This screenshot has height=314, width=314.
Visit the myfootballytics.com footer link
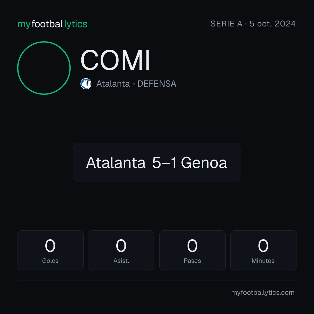(263, 292)
